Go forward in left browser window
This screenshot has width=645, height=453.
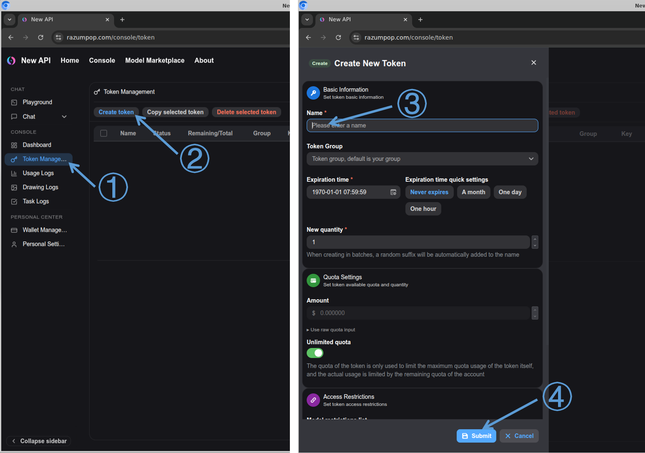pos(26,37)
